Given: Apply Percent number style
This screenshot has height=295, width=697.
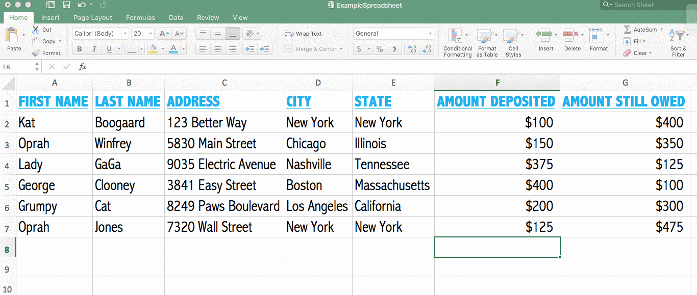Looking at the screenshot, I should (x=380, y=49).
